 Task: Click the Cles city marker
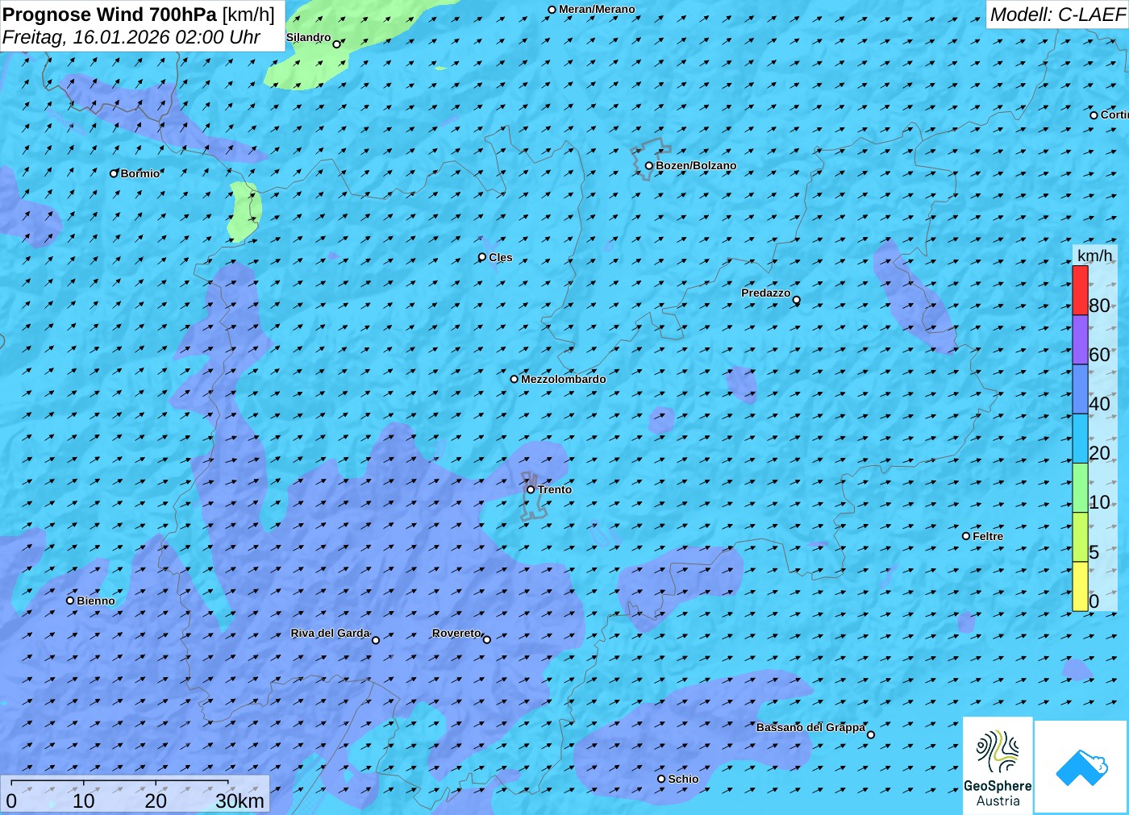tap(482, 257)
